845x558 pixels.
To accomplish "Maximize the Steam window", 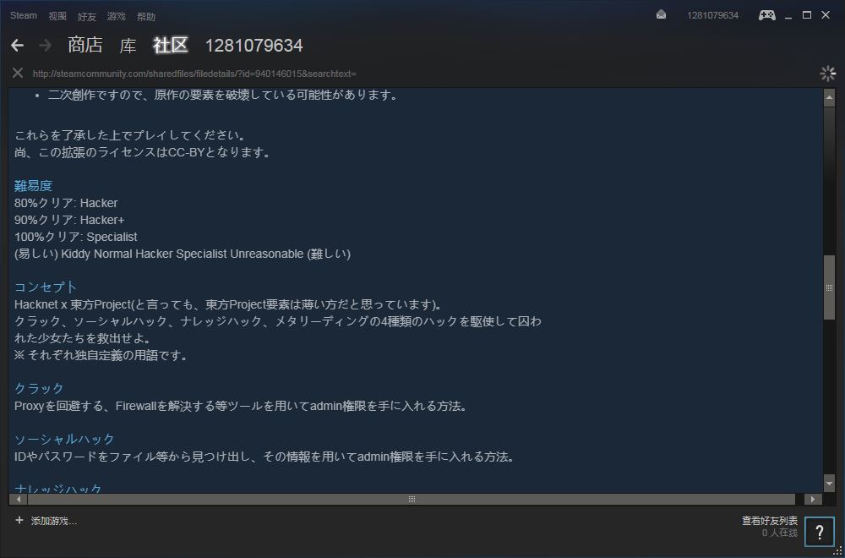I will pos(807,15).
